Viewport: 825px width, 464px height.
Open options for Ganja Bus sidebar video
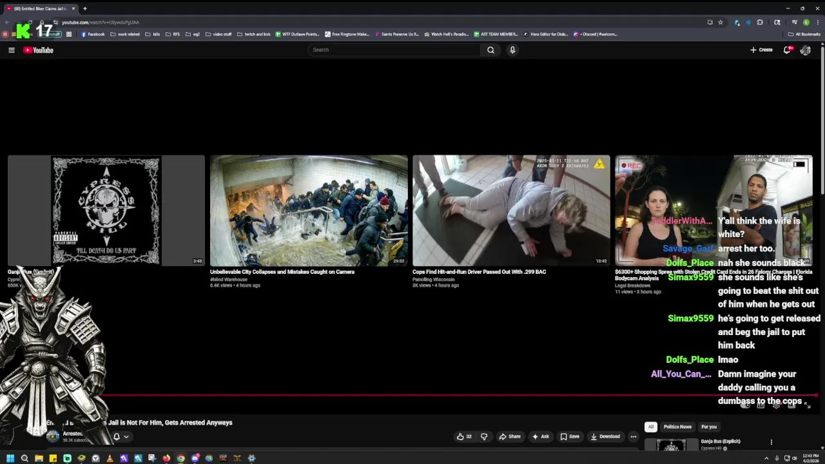(x=771, y=442)
